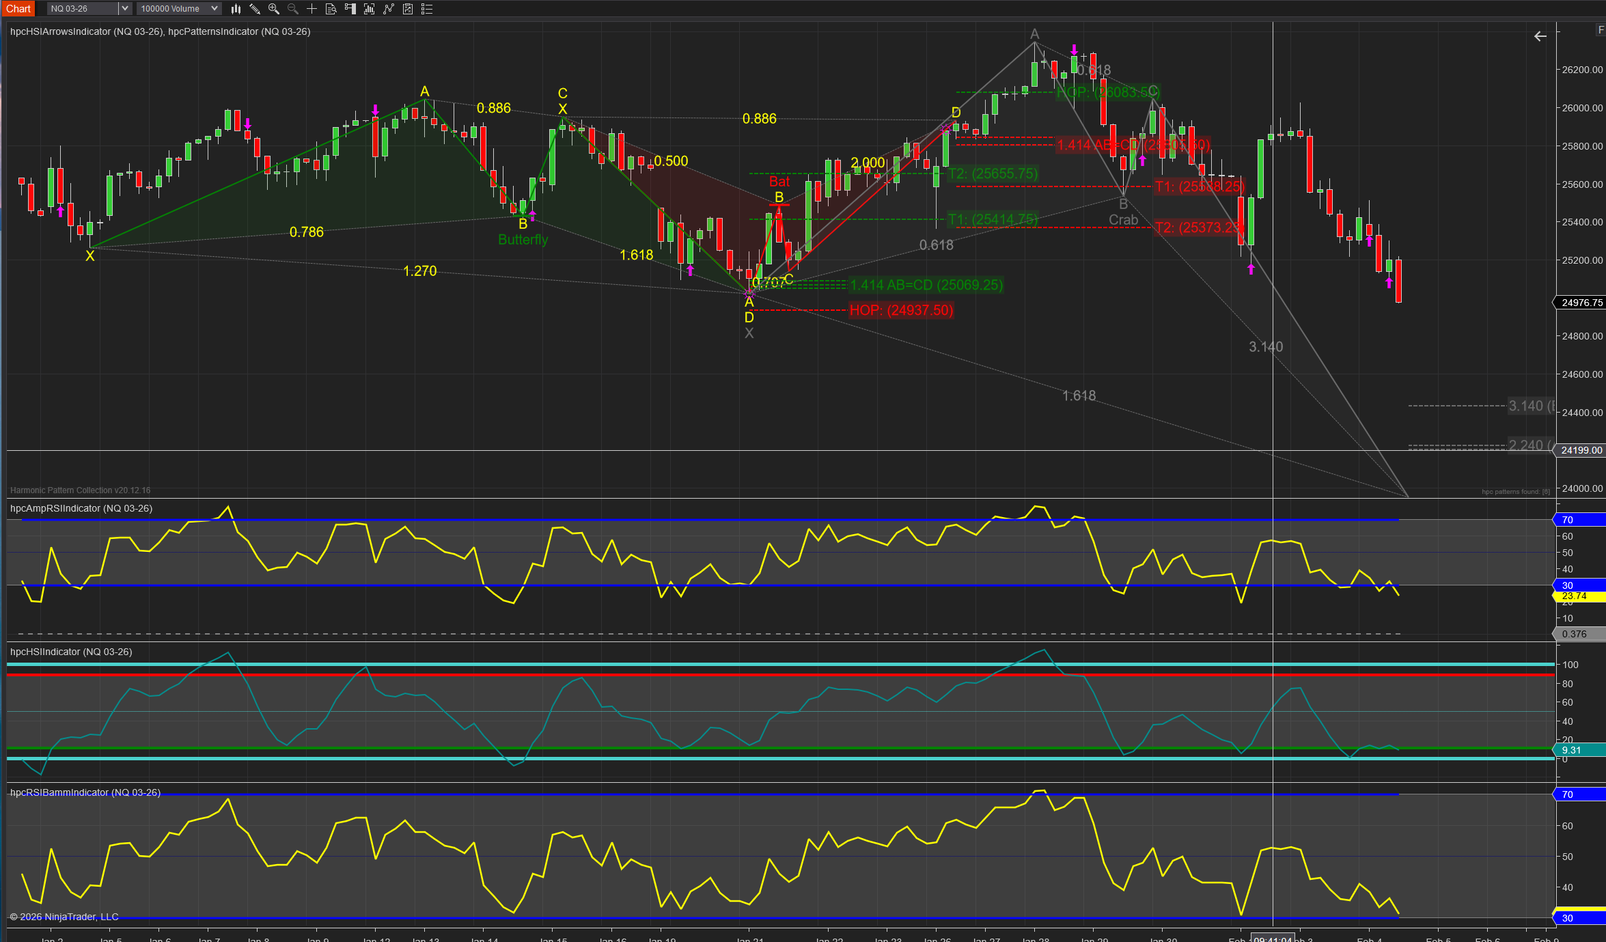This screenshot has width=1606, height=942.
Task: Activate the crosshair cursor icon
Action: (312, 9)
